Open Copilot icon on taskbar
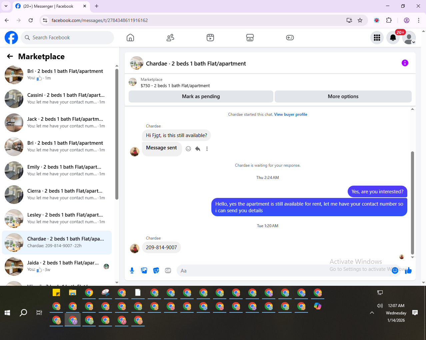The height and width of the screenshot is (340, 426). (318, 306)
